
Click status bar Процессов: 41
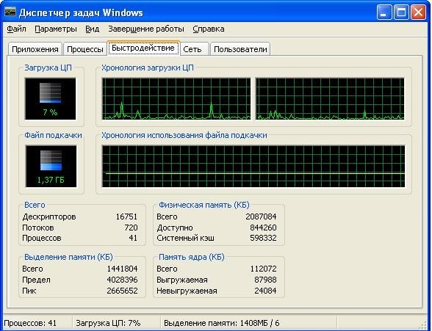tap(30, 323)
